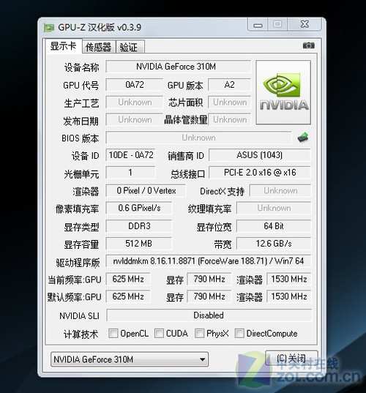
Task: Click the GPU 代号 field 0A72
Action: click(135, 85)
